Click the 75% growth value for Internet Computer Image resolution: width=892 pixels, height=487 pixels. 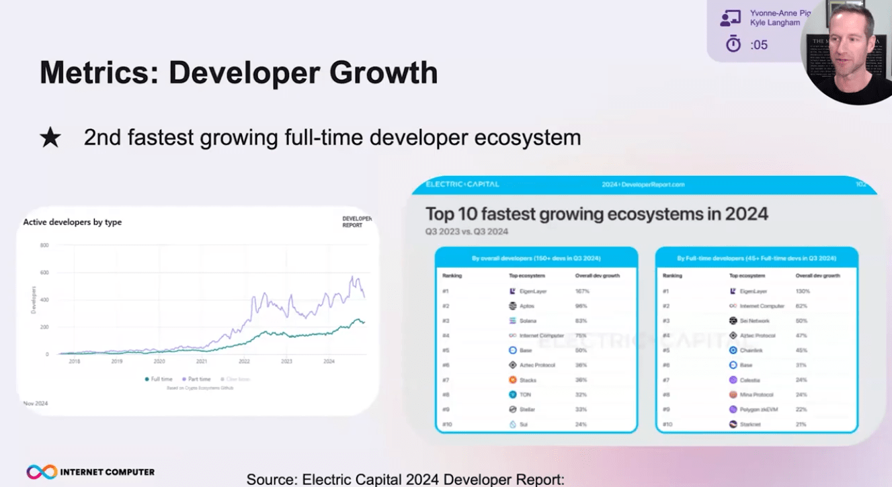pos(581,336)
